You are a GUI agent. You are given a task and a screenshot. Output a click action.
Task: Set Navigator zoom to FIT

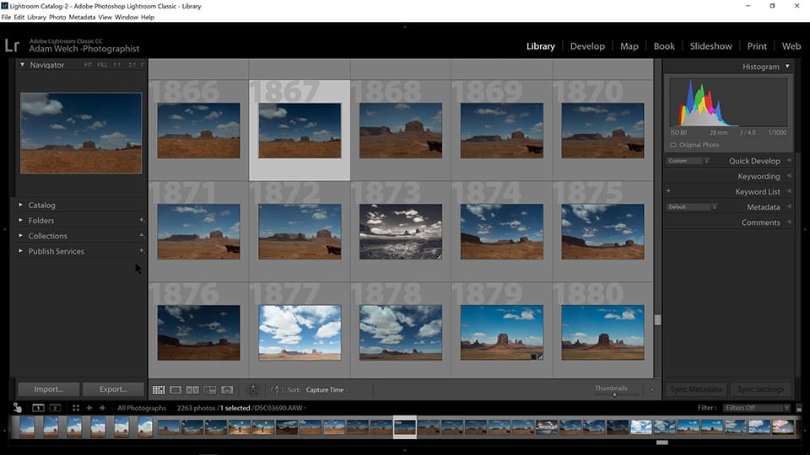88,65
